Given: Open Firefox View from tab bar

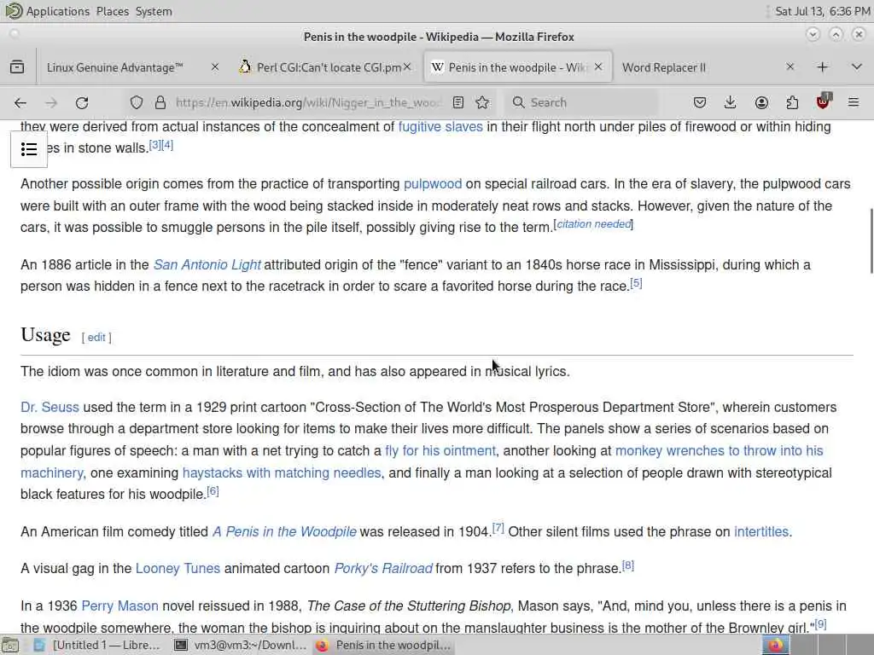Looking at the screenshot, I should tap(17, 67).
